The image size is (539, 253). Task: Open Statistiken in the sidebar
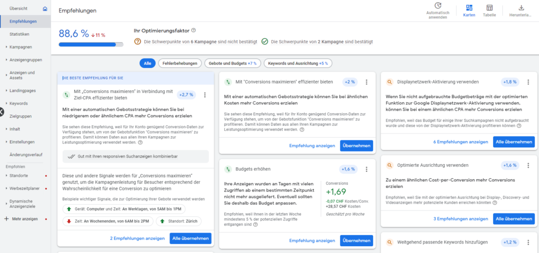[x=19, y=34]
